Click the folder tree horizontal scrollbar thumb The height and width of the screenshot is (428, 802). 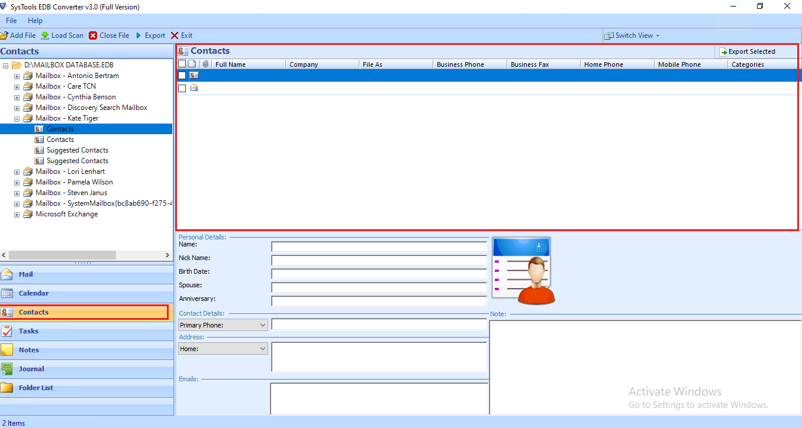(x=62, y=255)
